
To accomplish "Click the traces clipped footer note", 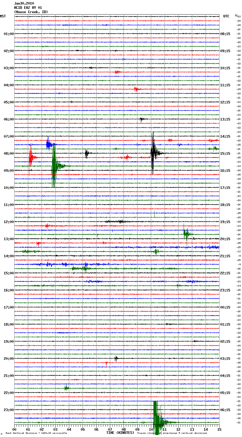I will (x=172, y=433).
